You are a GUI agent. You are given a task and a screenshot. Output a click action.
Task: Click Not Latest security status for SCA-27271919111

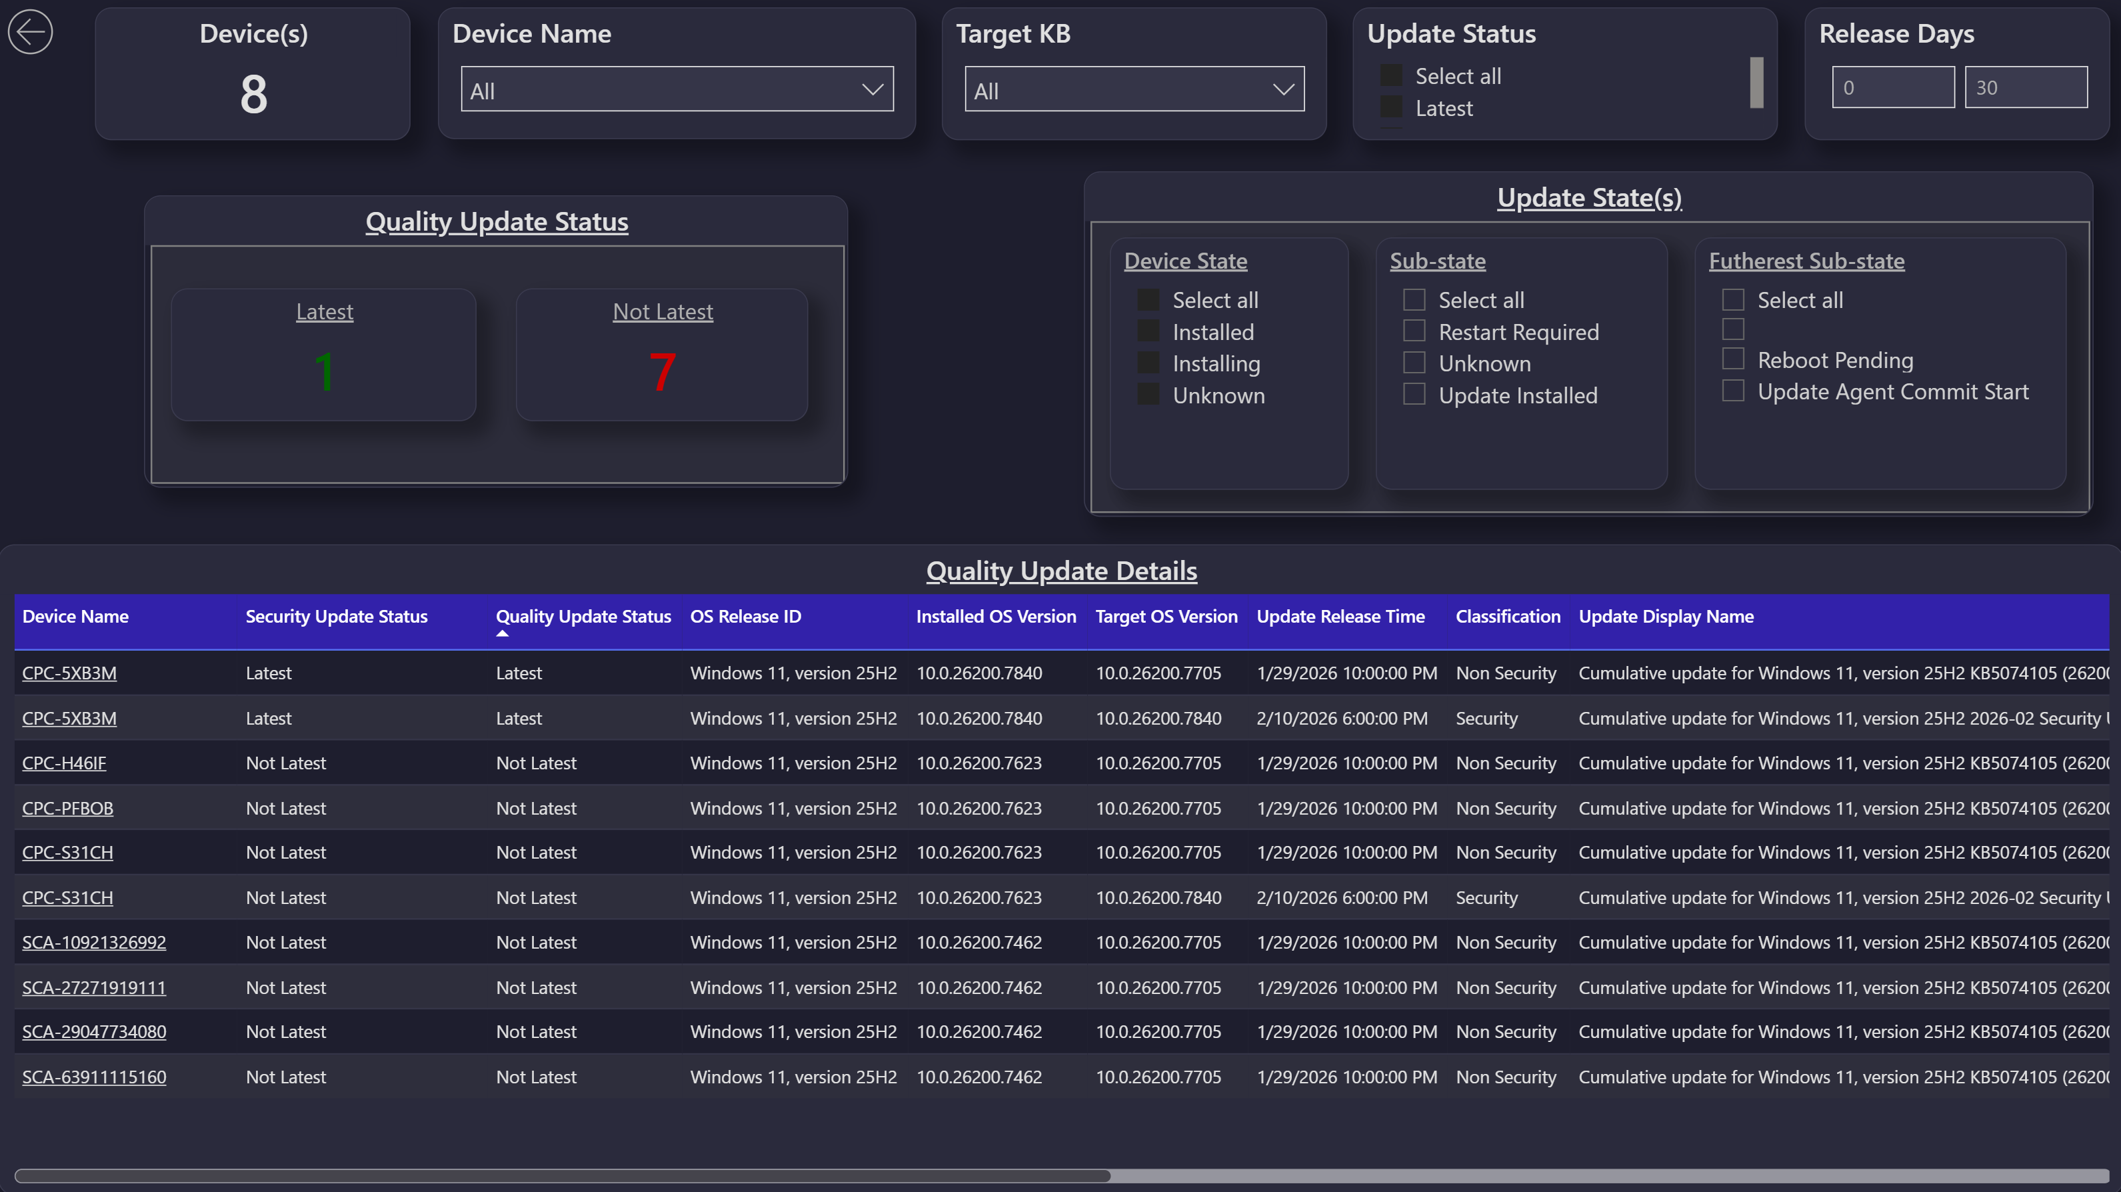pos(286,988)
